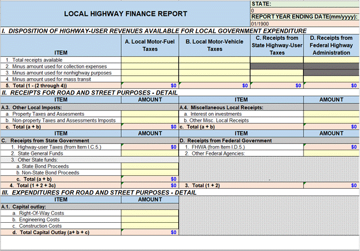Select the report year ending date cell

pyautogui.click(x=305, y=24)
